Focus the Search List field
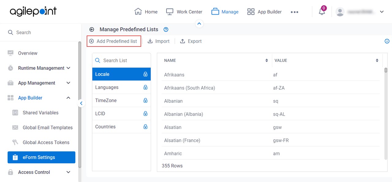 point(122,60)
